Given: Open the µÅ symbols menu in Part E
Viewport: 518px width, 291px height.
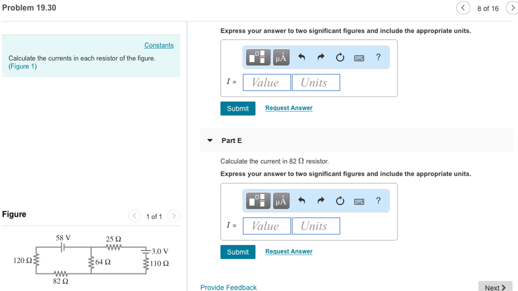Looking at the screenshot, I should 281,201.
